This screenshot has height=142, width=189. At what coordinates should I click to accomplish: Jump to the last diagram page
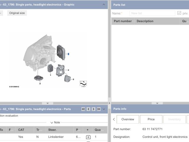coord(99,109)
